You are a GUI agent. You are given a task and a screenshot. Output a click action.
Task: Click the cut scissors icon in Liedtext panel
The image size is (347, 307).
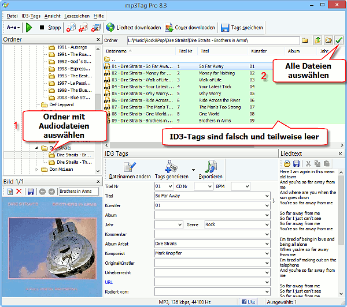pos(309,164)
